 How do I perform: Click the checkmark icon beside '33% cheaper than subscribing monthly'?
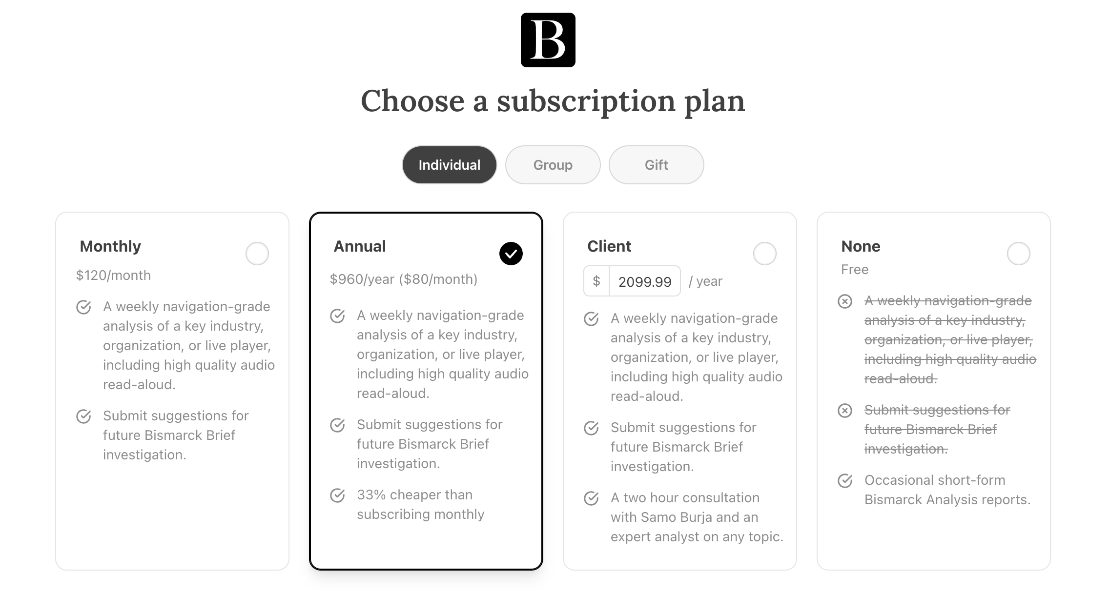[338, 495]
